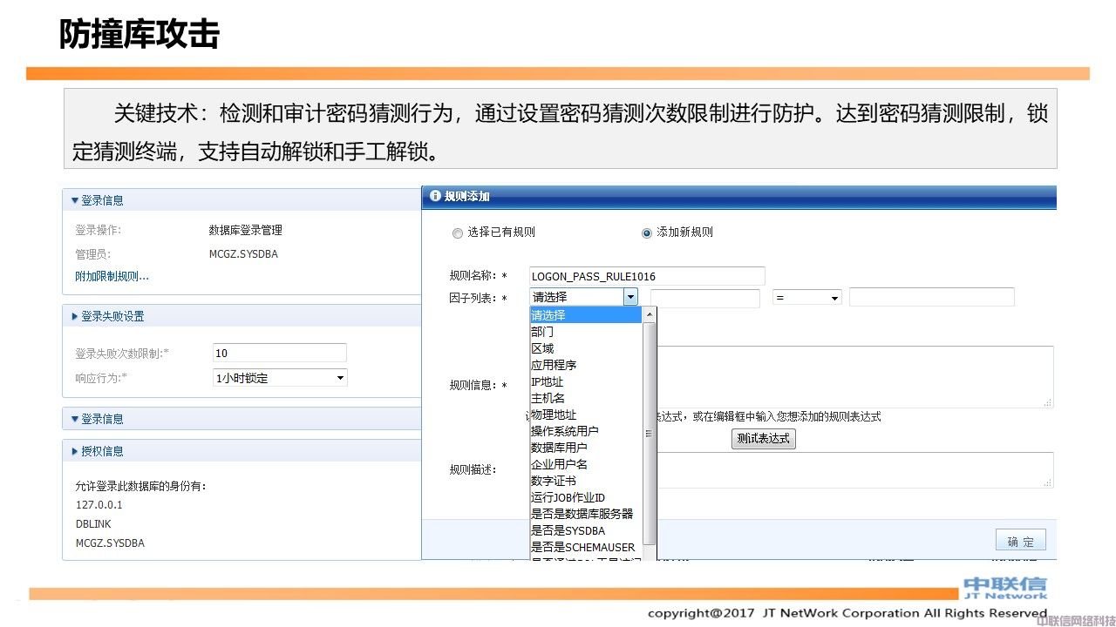Choose 是否是数据库服务器 in the factor list
Image resolution: width=1116 pixels, height=627 pixels.
586,514
